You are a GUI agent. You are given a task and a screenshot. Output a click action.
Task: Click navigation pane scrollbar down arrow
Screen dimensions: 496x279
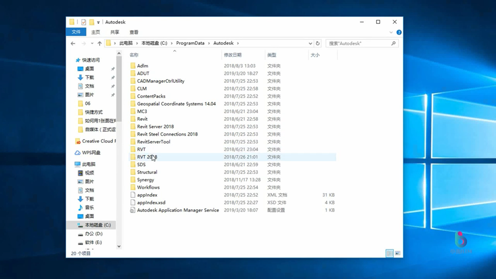coord(119,246)
